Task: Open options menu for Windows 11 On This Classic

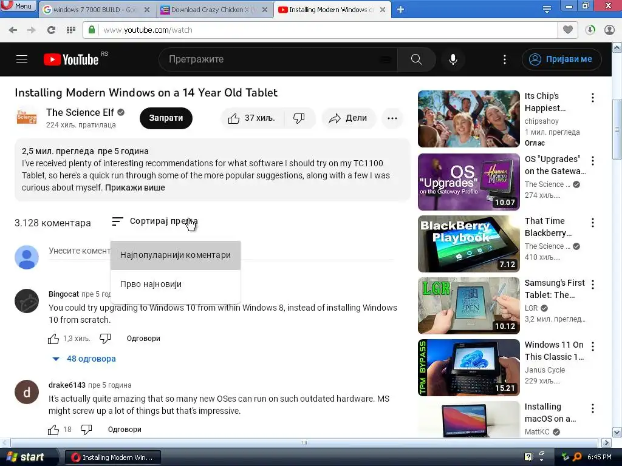Action: point(593,346)
